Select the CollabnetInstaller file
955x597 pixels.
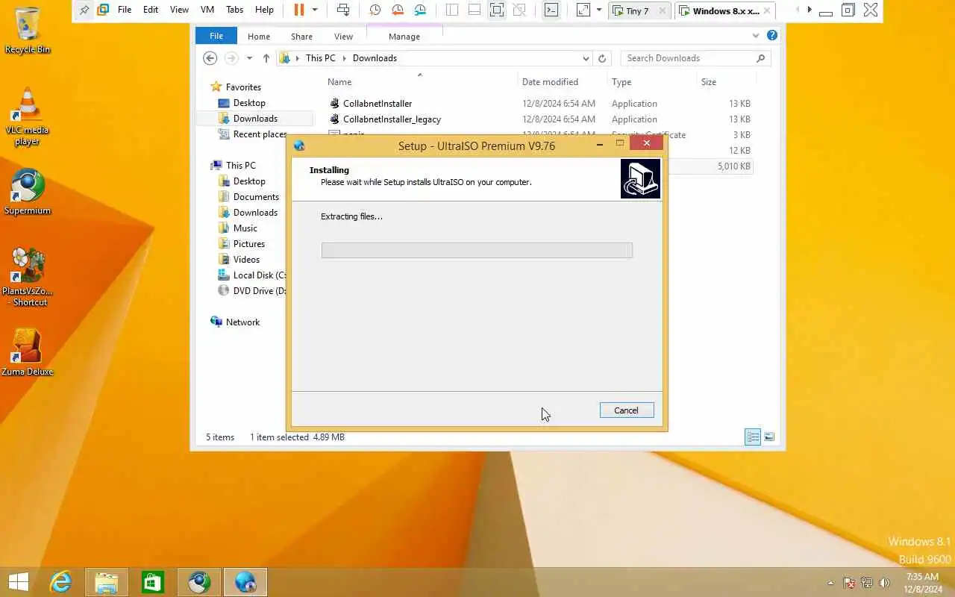(x=377, y=104)
